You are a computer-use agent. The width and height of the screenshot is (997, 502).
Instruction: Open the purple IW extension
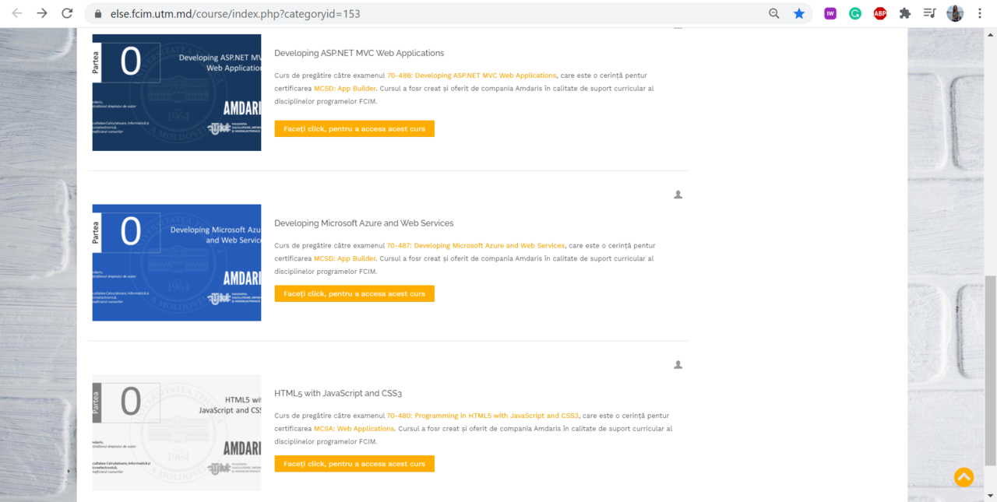(830, 13)
